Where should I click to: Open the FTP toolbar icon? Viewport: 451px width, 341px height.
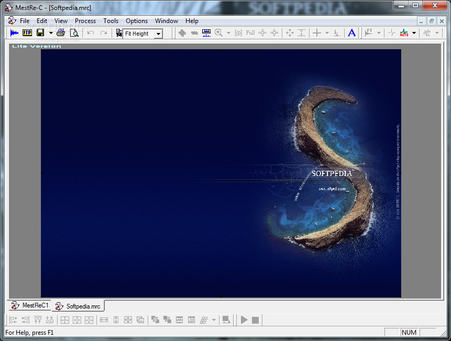click(x=27, y=33)
